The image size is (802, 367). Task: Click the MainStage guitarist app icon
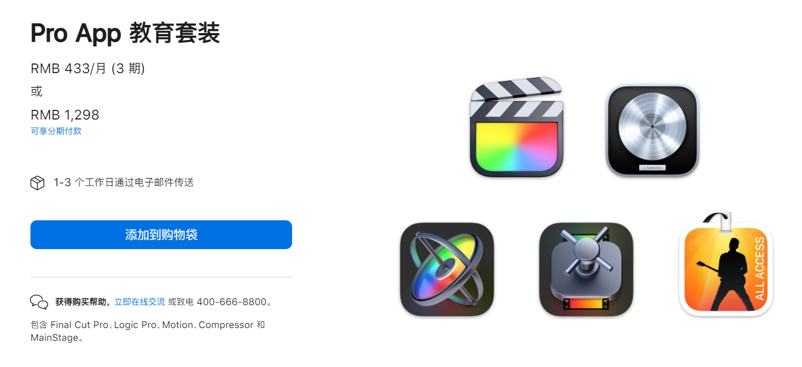point(726,265)
